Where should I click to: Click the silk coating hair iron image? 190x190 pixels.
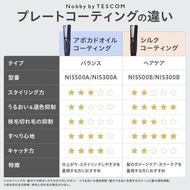coord(134,41)
